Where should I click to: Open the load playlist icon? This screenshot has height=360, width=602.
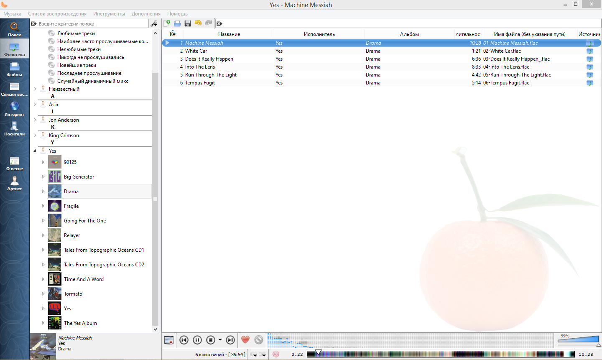pos(177,23)
